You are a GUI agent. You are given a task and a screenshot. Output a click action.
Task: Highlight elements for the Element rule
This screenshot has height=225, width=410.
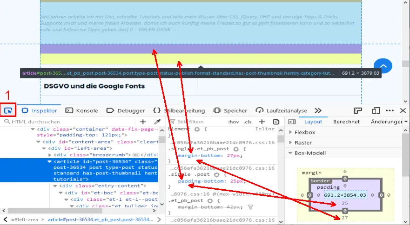(x=197, y=129)
